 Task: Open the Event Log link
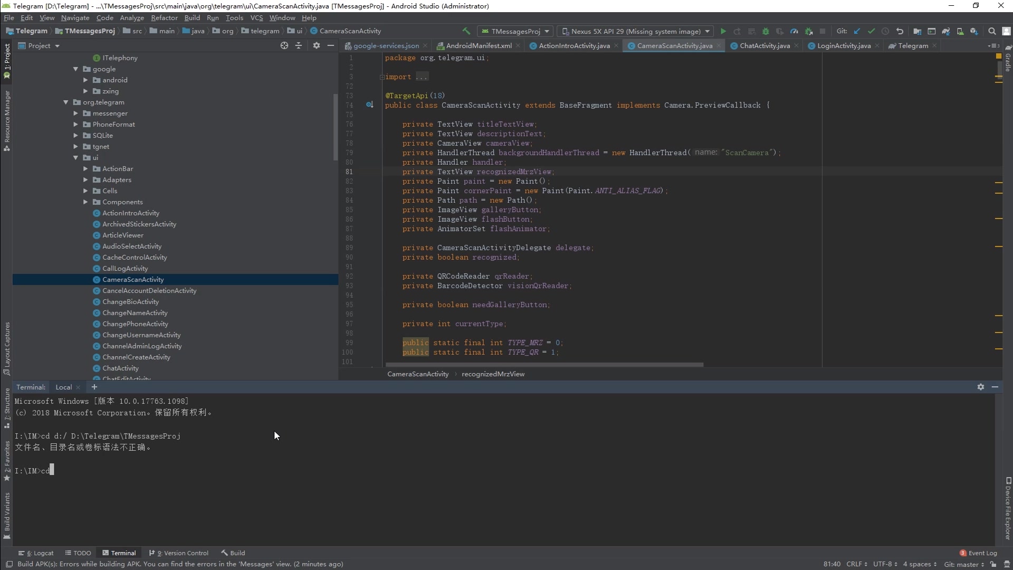[x=982, y=553]
